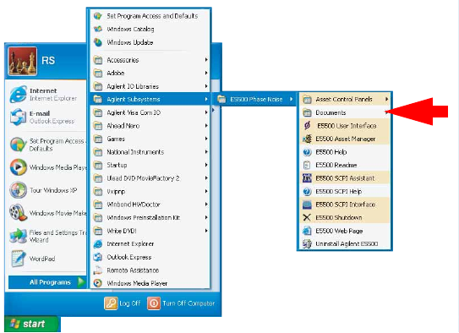Image resolution: width=459 pixels, height=333 pixels.
Task: Click the E5500 Phase Noise submenu item
Action: coord(255,99)
